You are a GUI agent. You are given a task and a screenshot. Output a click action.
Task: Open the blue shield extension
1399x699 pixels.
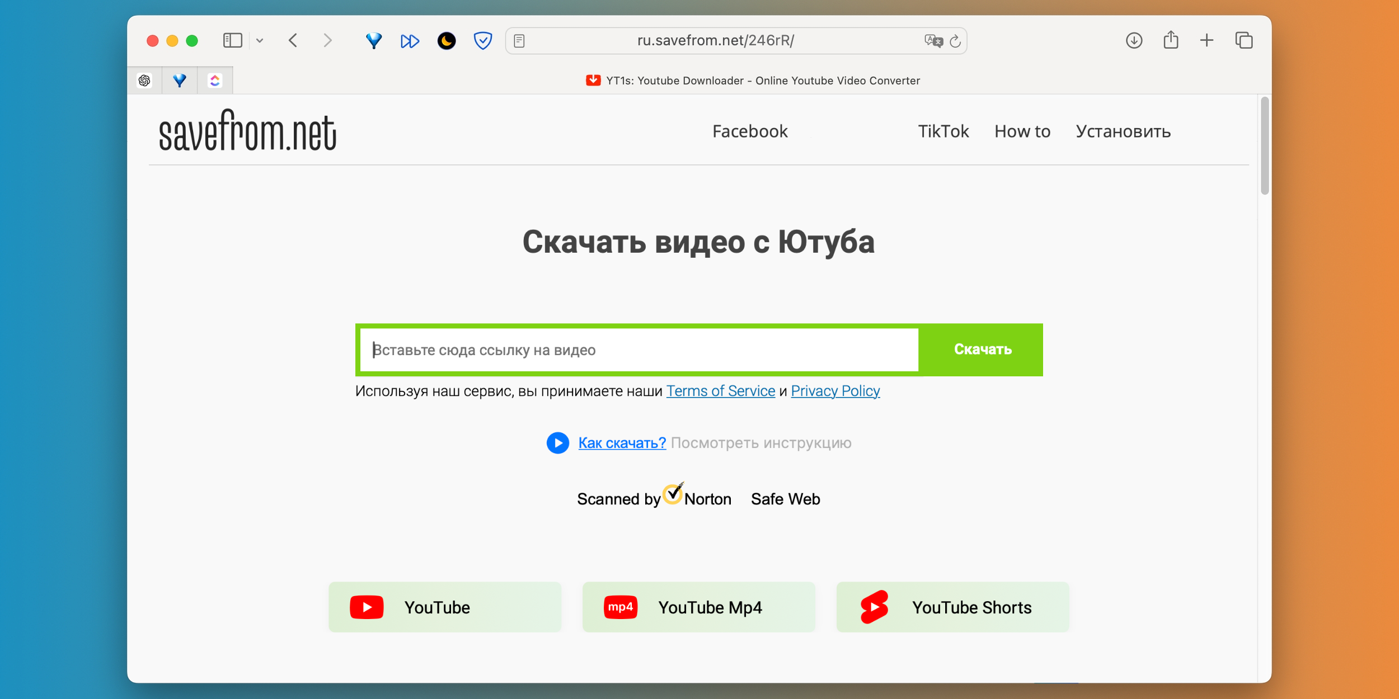[x=482, y=40]
